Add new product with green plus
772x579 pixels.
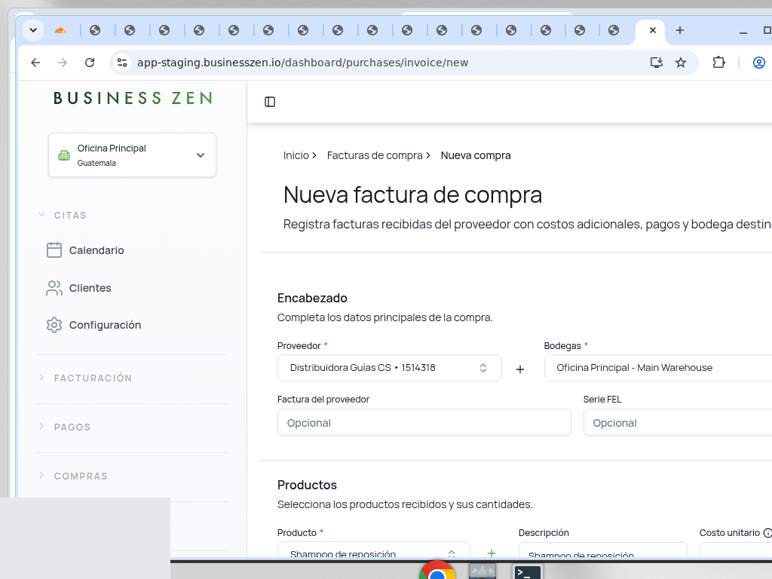click(x=492, y=553)
